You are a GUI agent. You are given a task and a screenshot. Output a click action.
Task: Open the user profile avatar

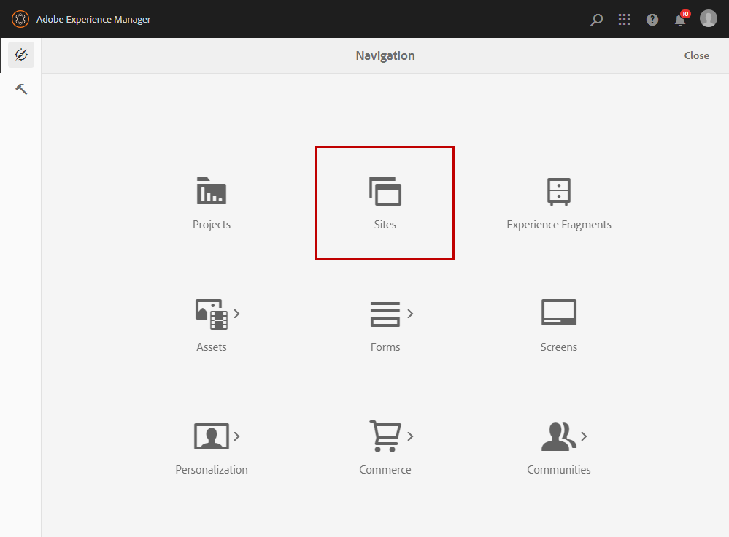[x=708, y=18]
